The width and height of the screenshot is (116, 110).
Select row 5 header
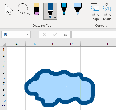click(4, 72)
